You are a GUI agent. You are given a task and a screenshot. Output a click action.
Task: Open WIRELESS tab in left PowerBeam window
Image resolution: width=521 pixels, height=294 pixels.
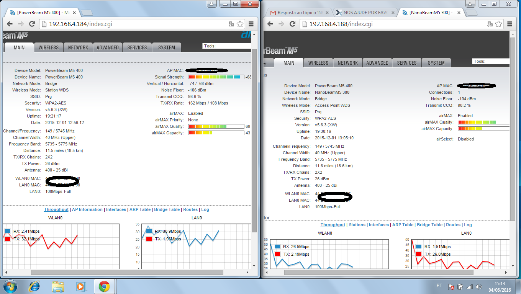(49, 47)
